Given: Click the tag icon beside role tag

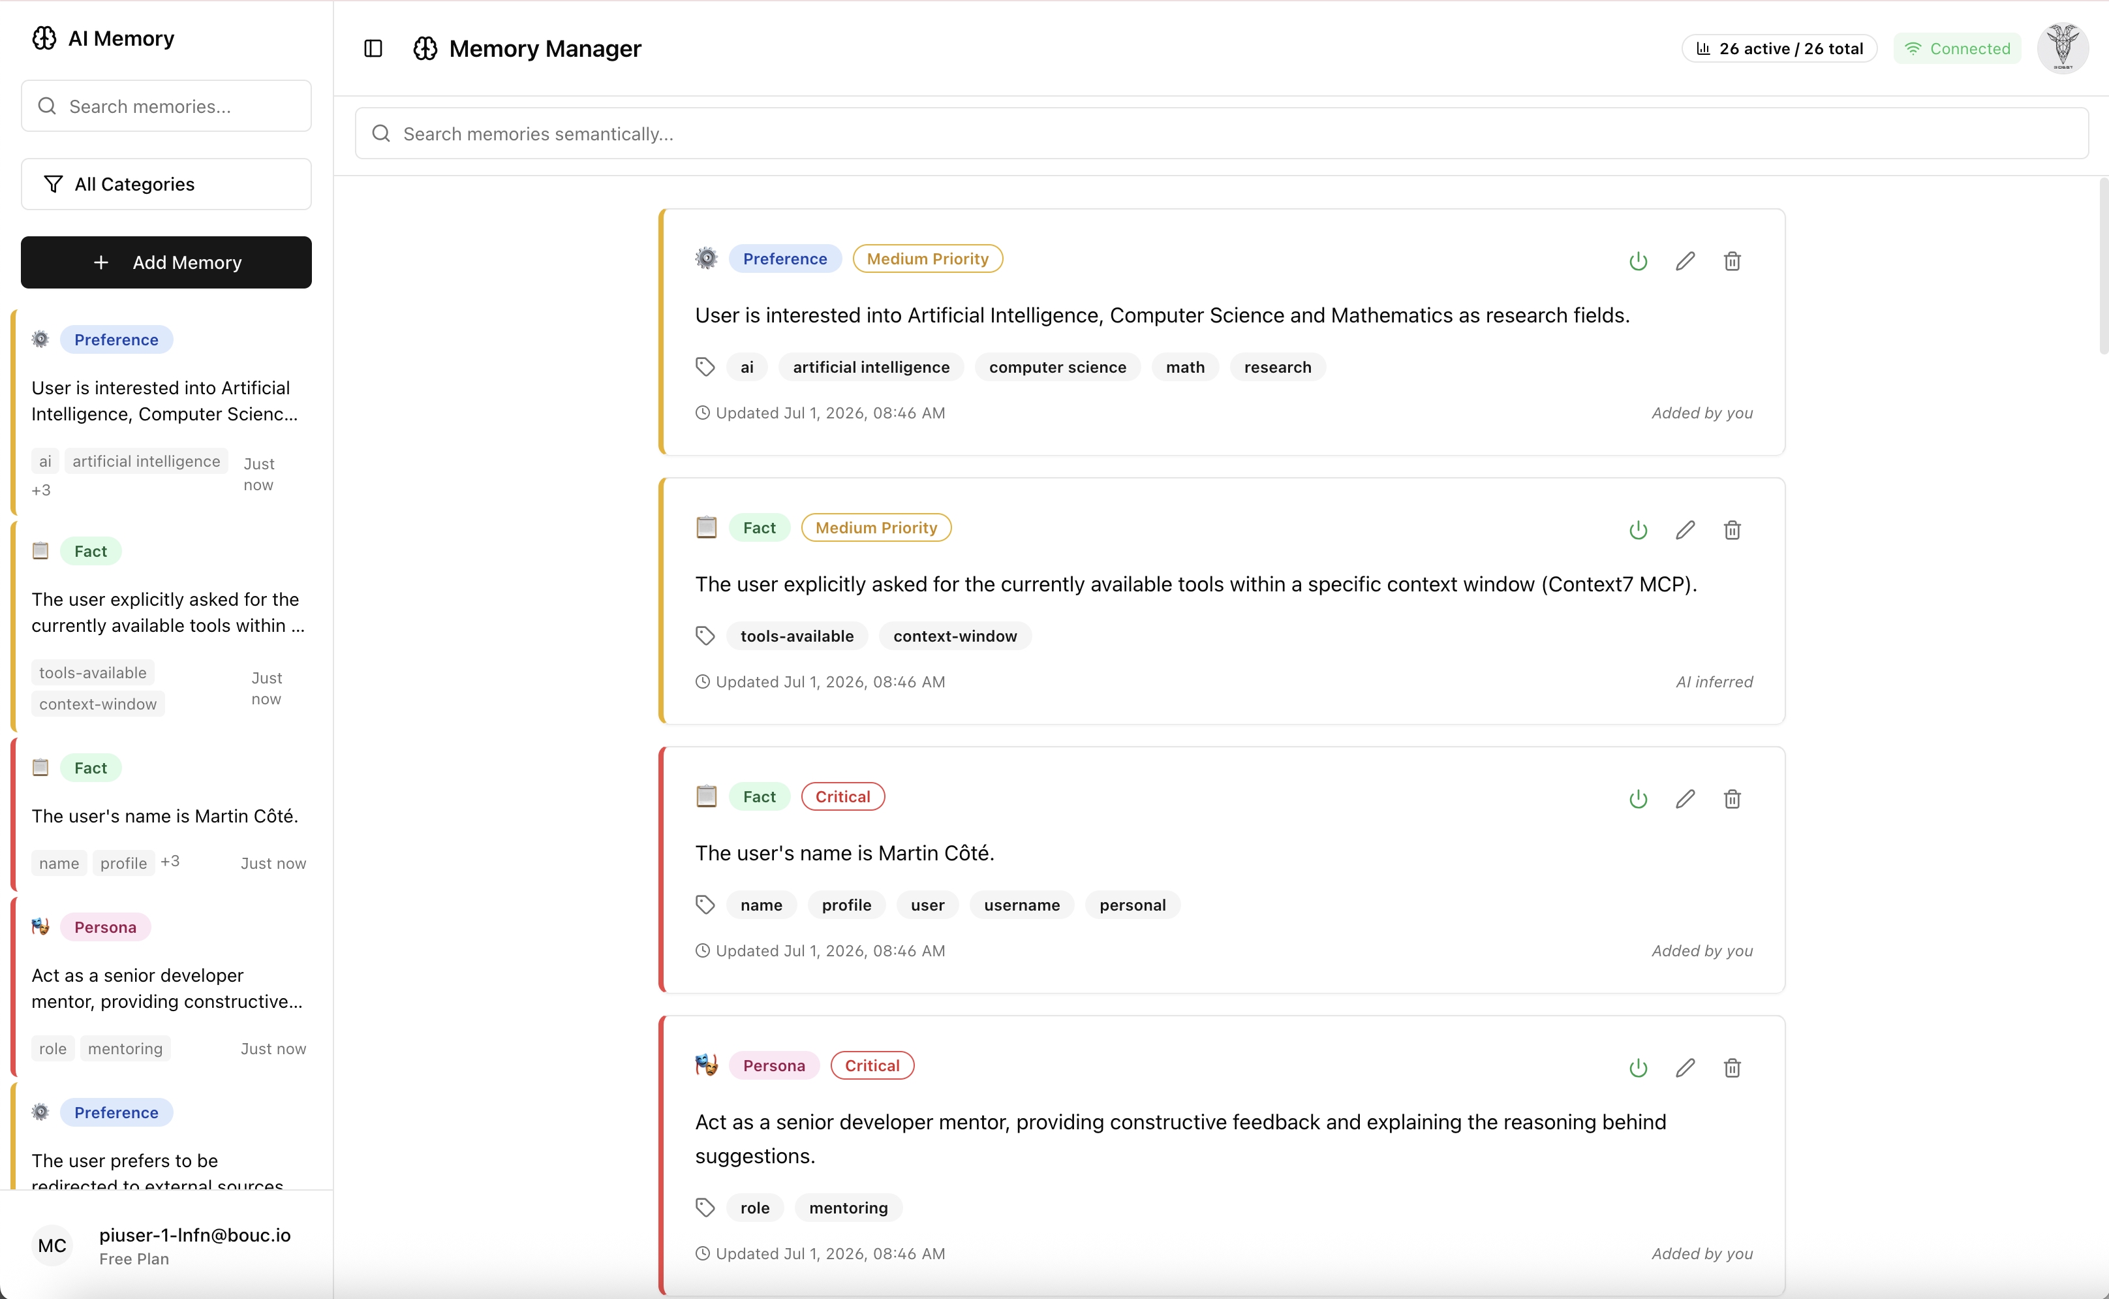Looking at the screenshot, I should (705, 1208).
